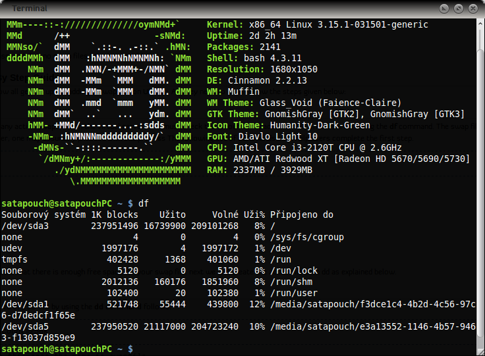Viewport: 485px width, 356px height.
Task: Click the DE Cinnamon 2.2.13 text
Action: 257,80
